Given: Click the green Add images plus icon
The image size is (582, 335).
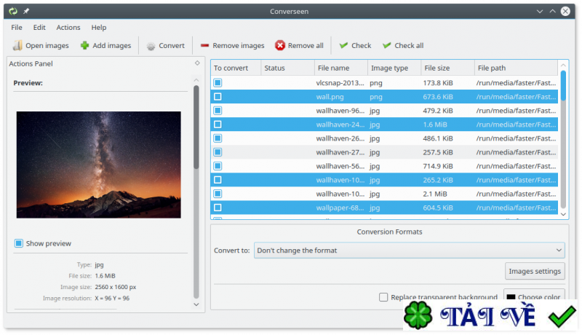Looking at the screenshot, I should (x=84, y=45).
